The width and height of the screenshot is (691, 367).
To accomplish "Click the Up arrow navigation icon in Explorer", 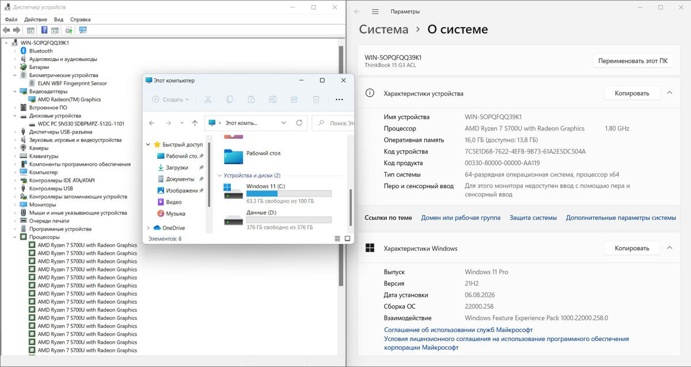I will pyautogui.click(x=195, y=123).
